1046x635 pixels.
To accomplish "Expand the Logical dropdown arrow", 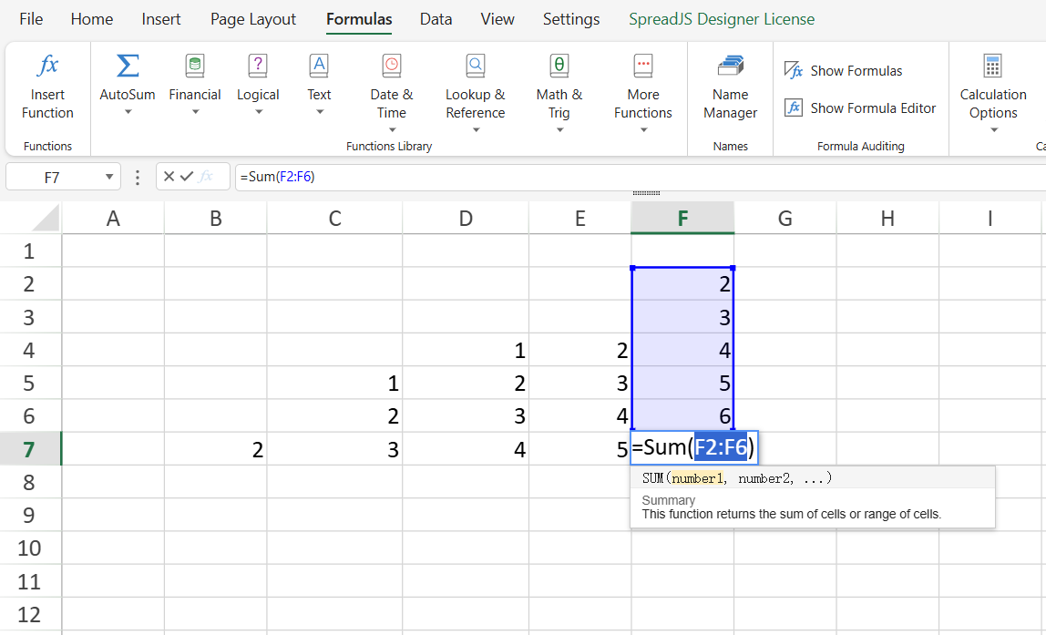I will pos(258,112).
